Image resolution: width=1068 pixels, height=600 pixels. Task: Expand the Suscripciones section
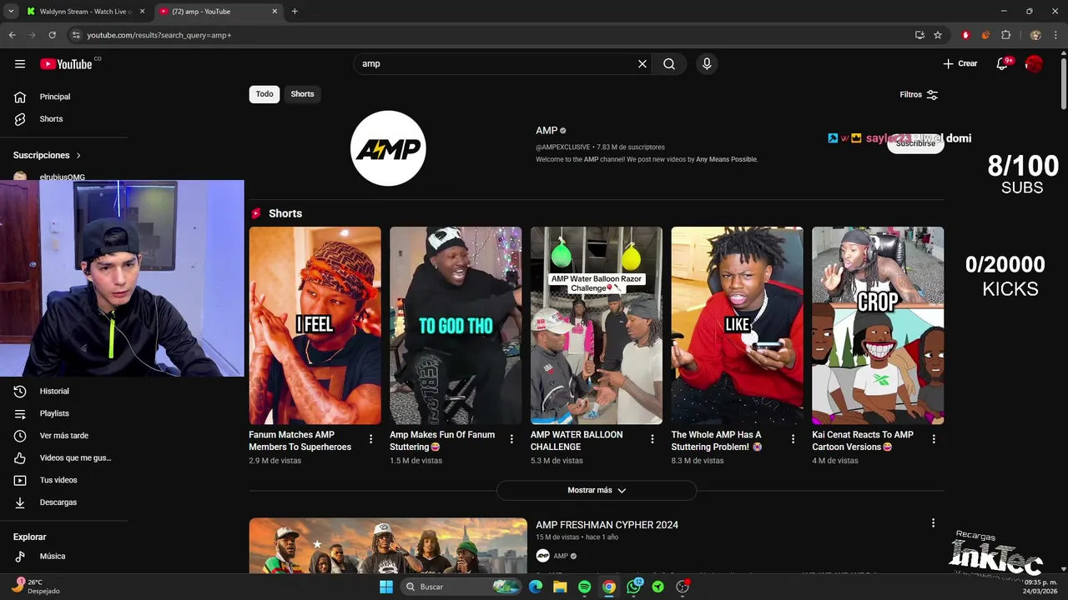point(48,156)
